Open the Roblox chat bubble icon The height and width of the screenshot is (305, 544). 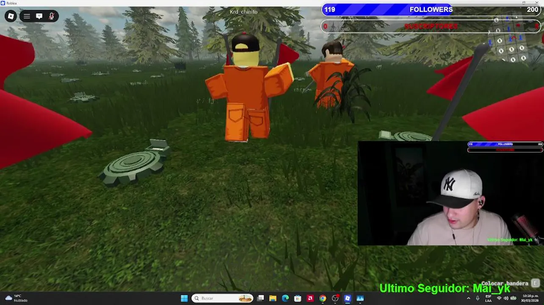pyautogui.click(x=39, y=16)
